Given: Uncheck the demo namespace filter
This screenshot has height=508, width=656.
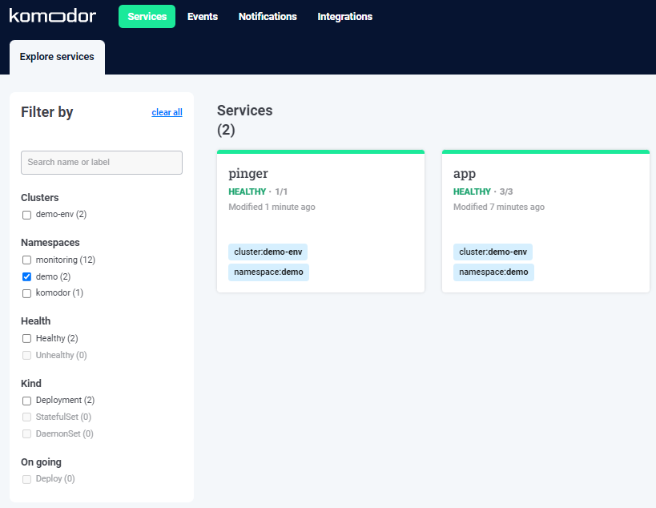Looking at the screenshot, I should point(26,276).
